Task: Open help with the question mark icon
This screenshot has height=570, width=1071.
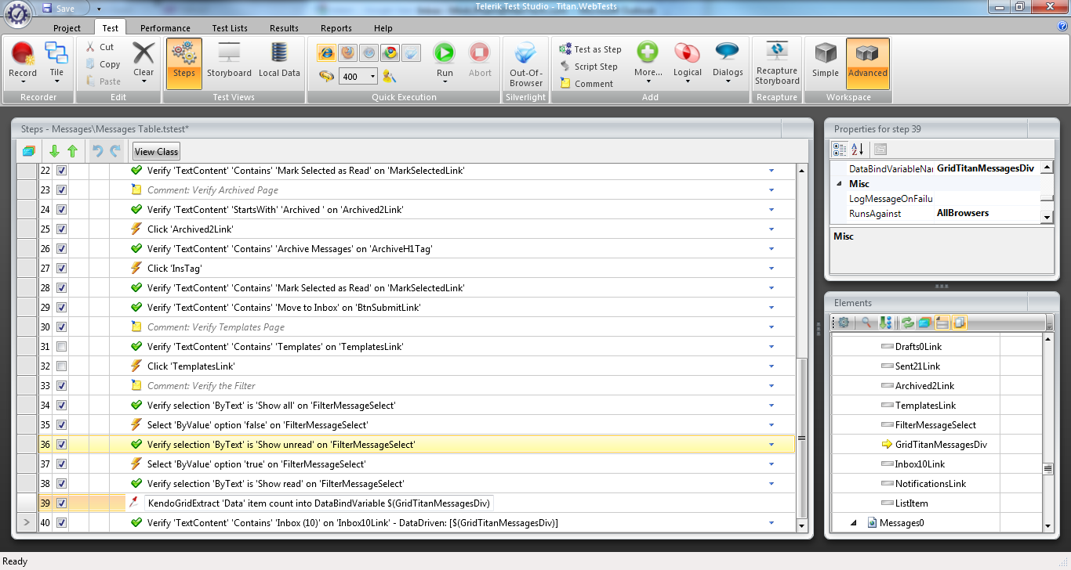Action: click(1063, 27)
